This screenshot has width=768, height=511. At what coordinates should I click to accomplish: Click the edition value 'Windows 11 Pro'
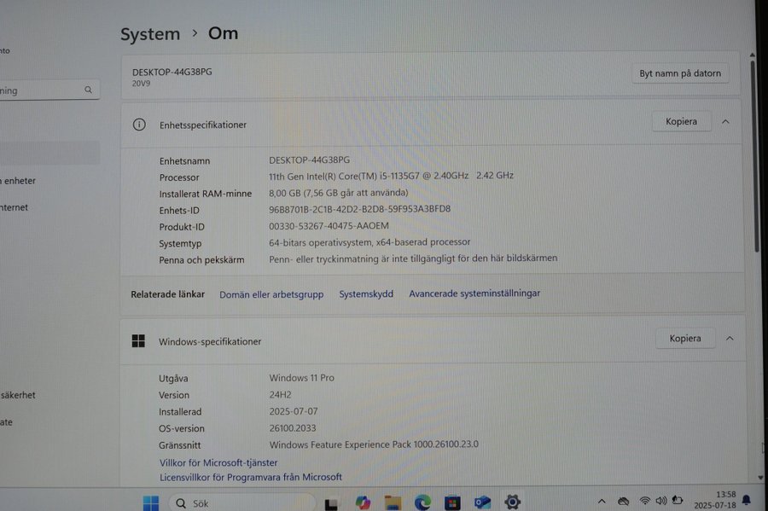point(302,378)
